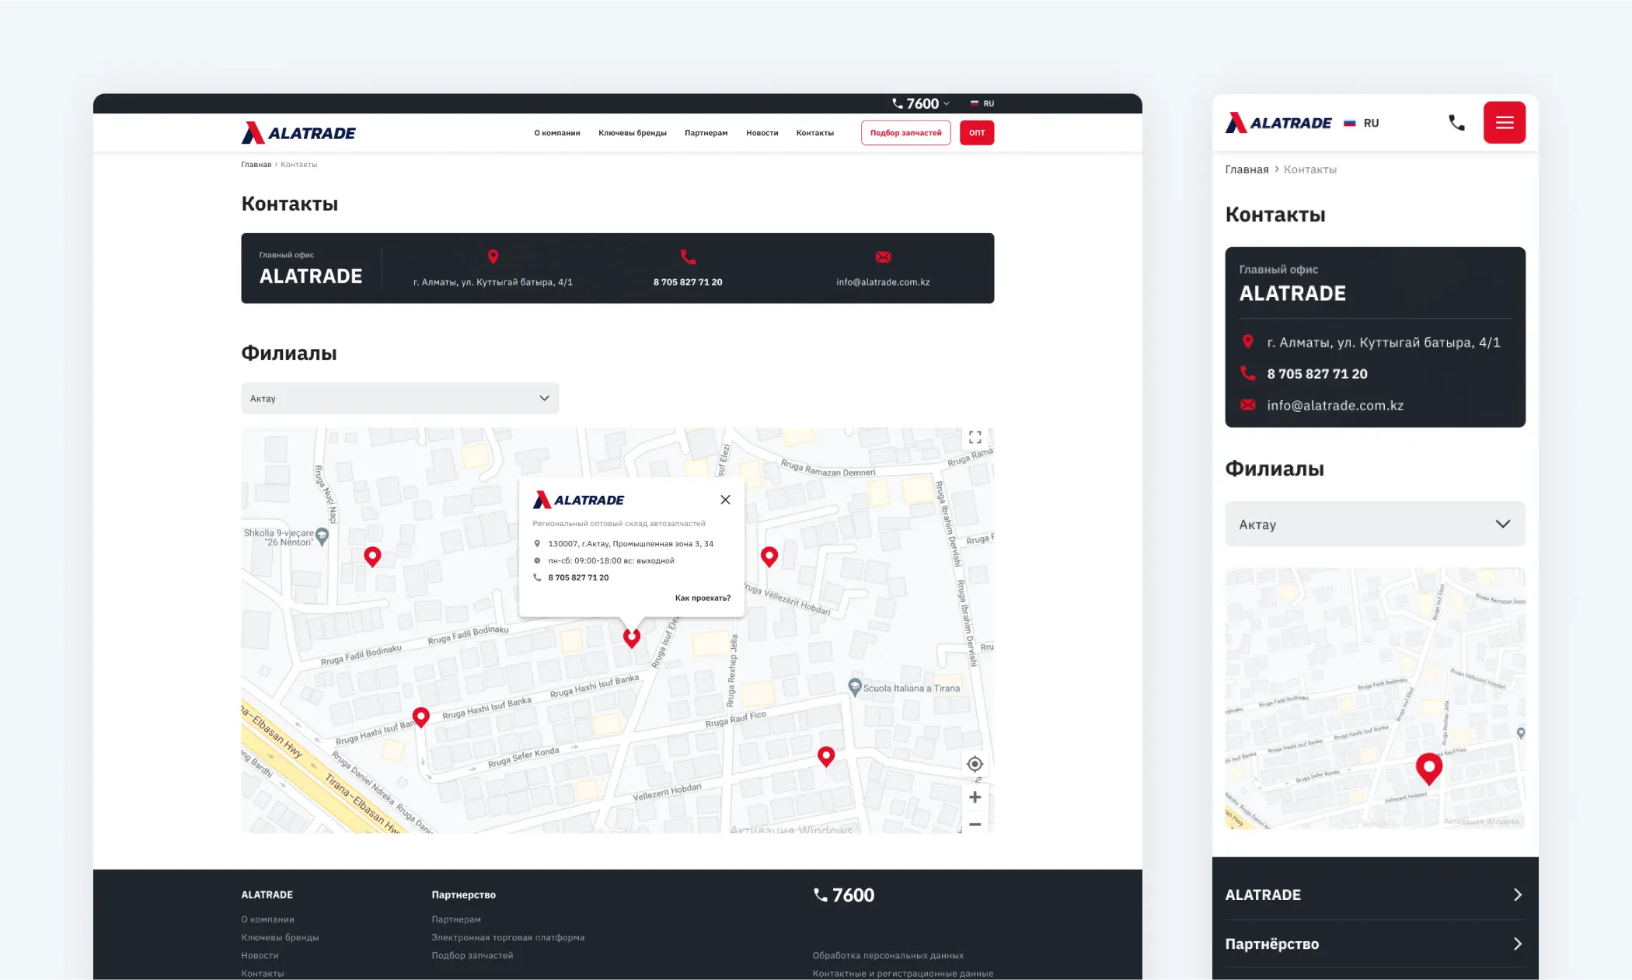Tap the phone icon in mobile header
The image size is (1632, 980).
[x=1456, y=123]
